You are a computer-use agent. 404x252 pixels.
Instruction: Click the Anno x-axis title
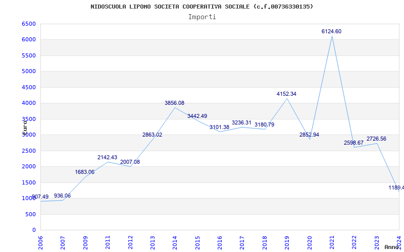click(391, 247)
